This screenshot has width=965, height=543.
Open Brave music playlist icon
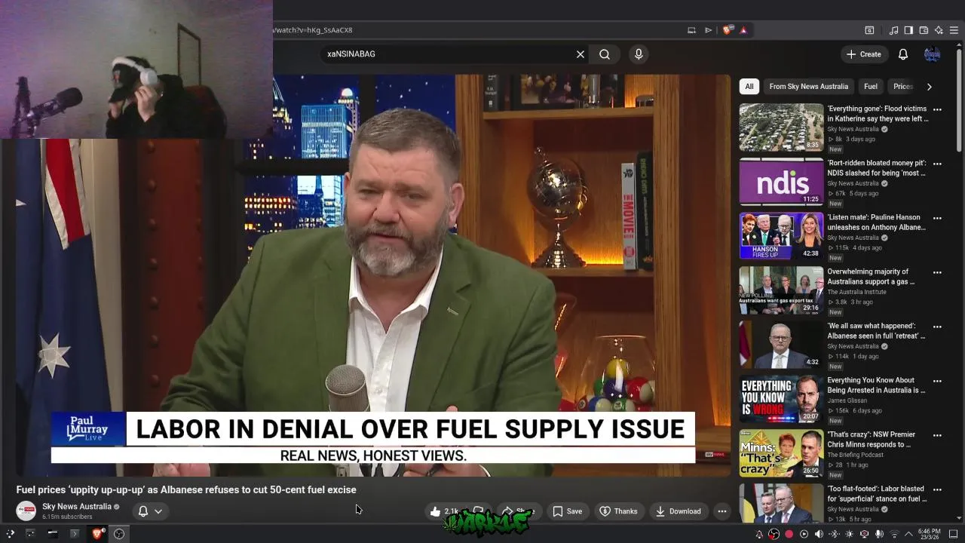pos(894,30)
